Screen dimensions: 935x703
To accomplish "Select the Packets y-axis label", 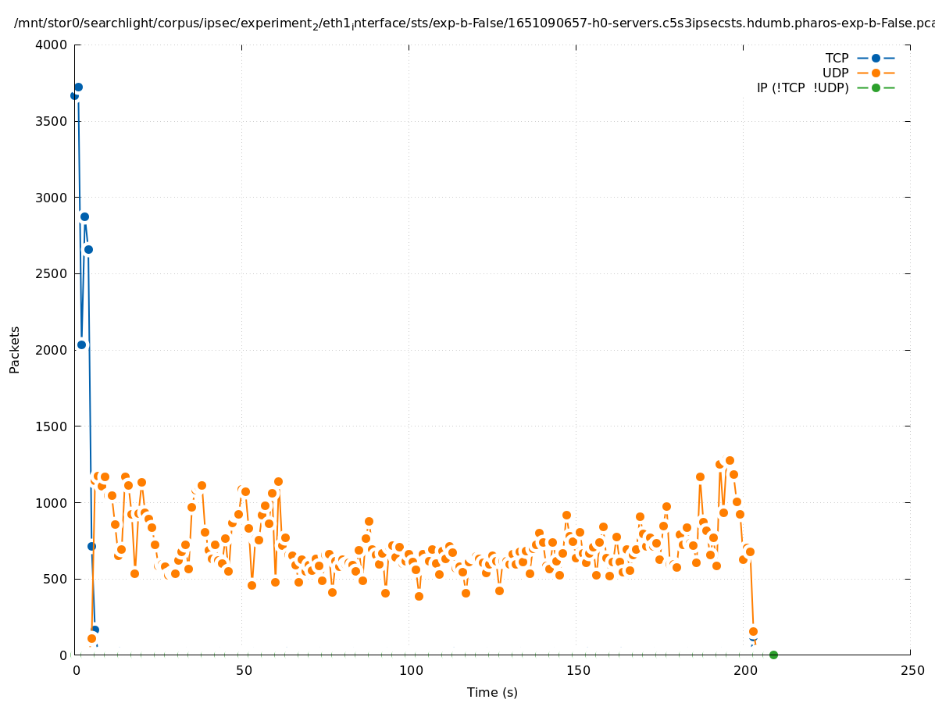I will coord(15,349).
